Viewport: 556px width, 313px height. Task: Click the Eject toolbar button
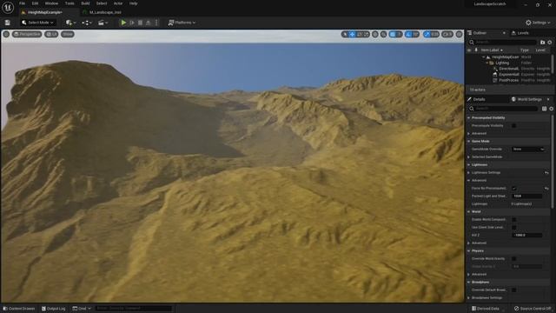tap(149, 23)
